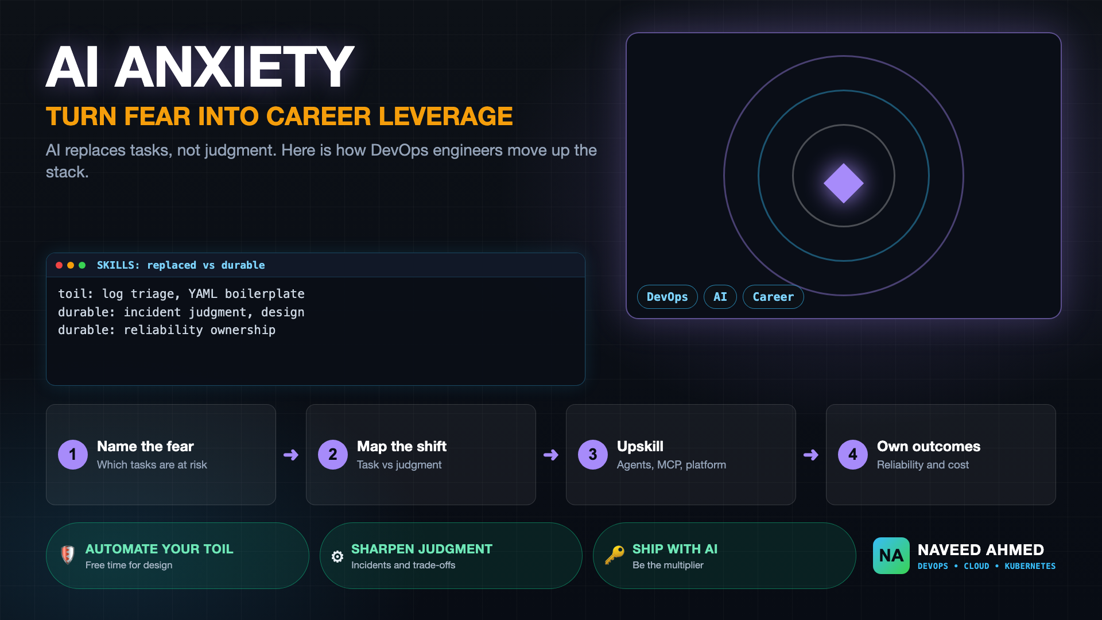The image size is (1102, 620).
Task: Open the Automate Your Toil pill
Action: 177,556
